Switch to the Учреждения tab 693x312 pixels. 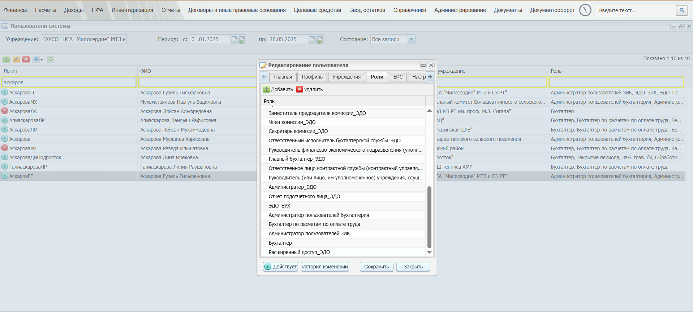click(346, 77)
